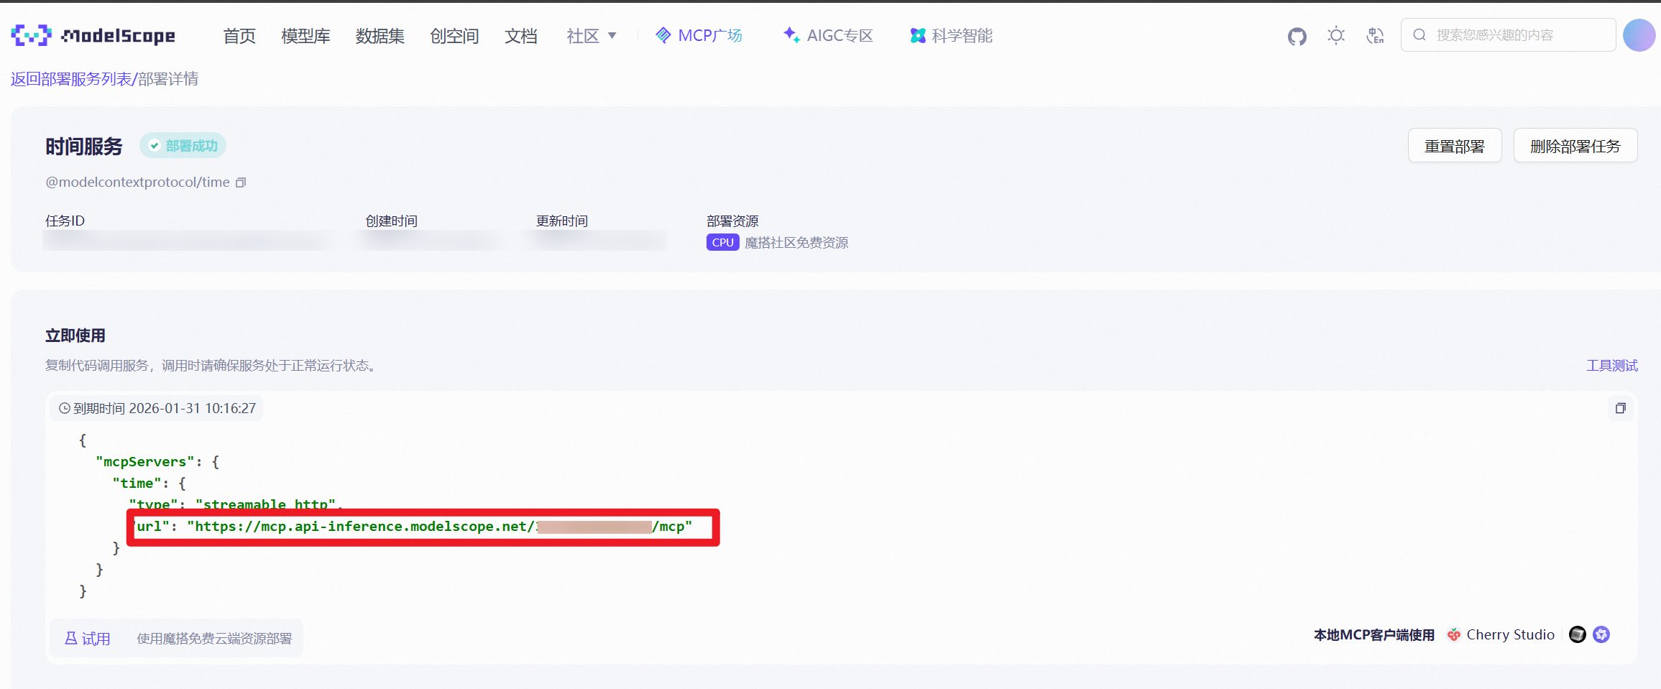Toggle the light/dark theme sun icon
The image size is (1661, 689).
pos(1336,35)
